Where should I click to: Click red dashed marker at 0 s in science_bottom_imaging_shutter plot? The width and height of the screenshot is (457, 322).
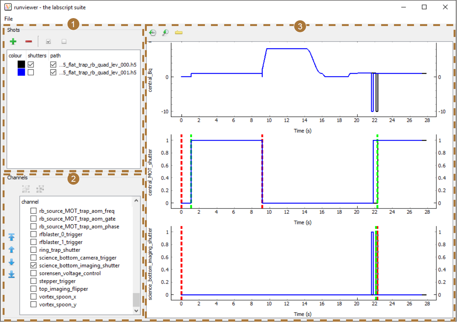[182, 263]
